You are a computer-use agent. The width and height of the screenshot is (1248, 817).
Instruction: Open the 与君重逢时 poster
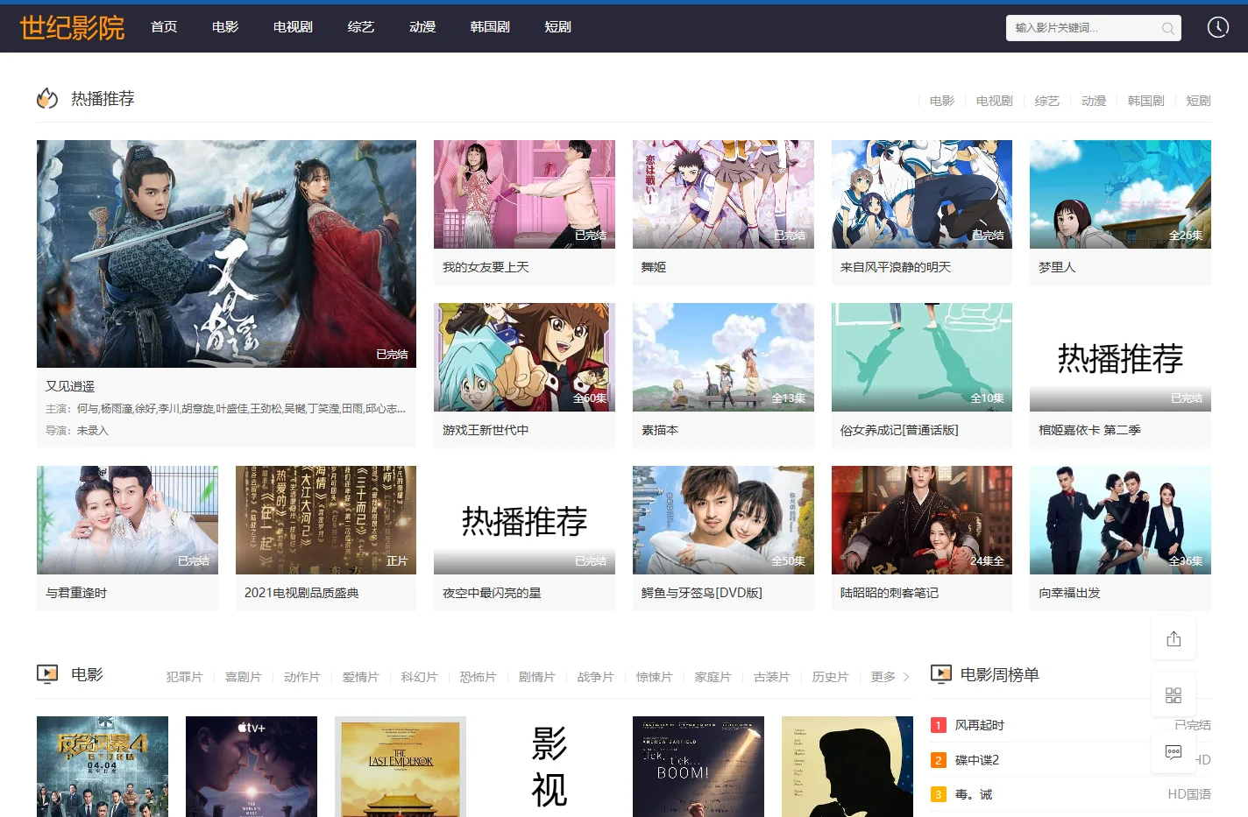pyautogui.click(x=127, y=520)
